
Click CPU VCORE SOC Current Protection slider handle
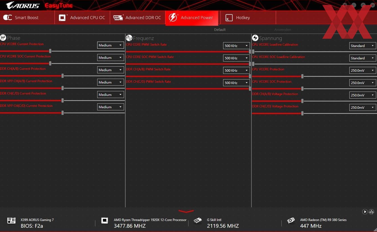(50, 63)
